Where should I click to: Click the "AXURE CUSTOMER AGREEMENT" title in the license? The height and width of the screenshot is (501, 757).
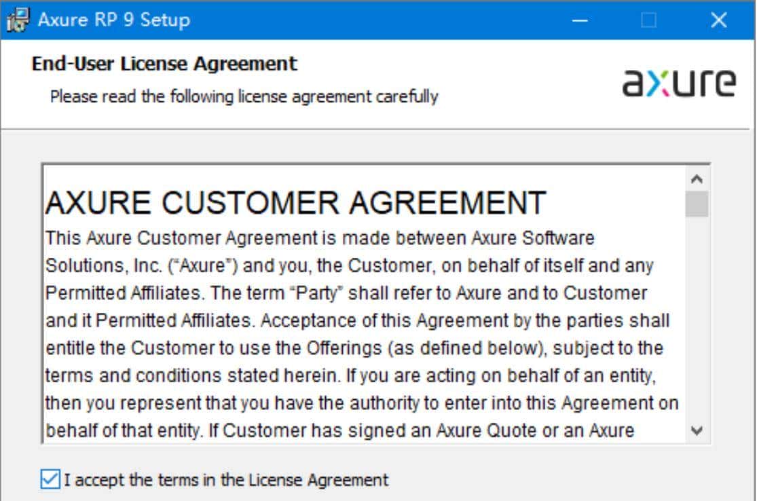click(x=295, y=202)
